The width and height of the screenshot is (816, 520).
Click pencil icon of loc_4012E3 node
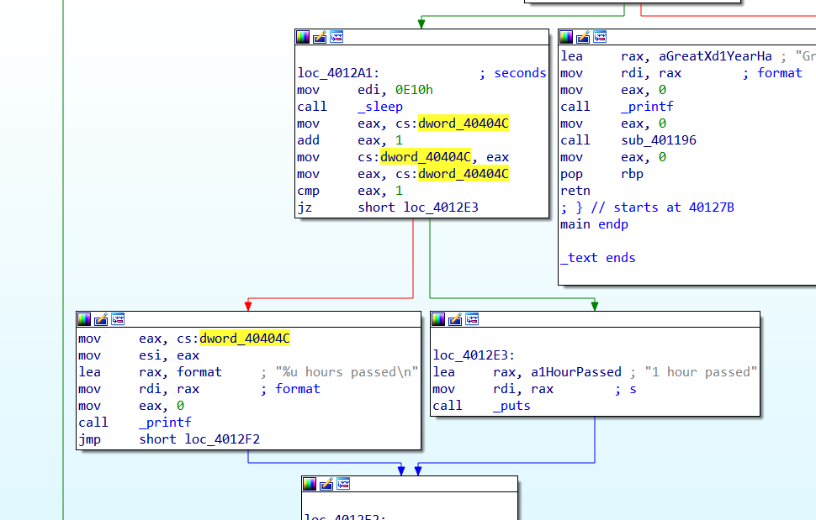click(x=455, y=319)
